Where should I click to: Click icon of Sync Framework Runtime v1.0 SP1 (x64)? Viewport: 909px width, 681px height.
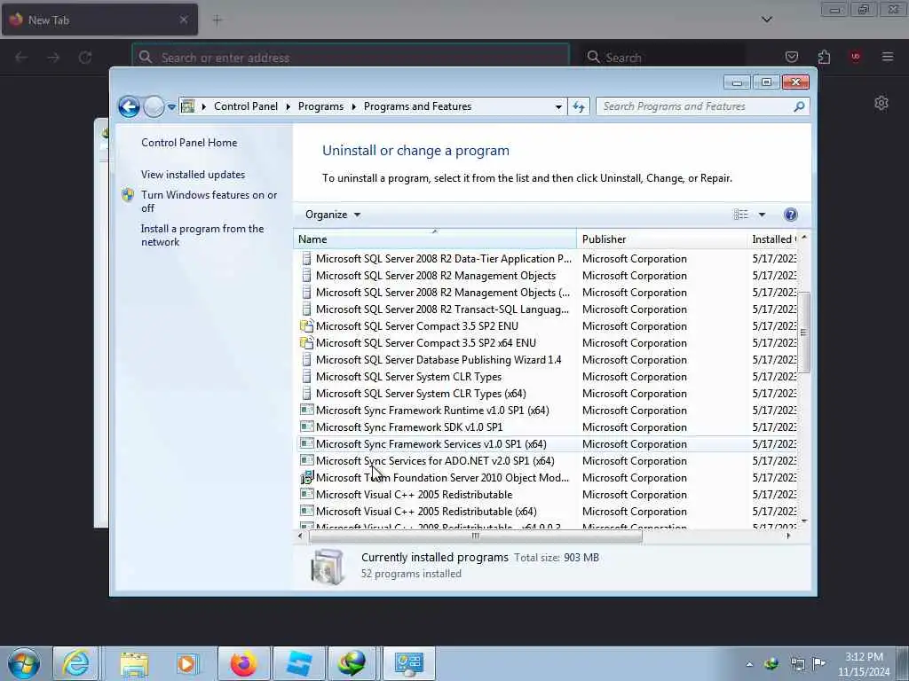coord(306,410)
